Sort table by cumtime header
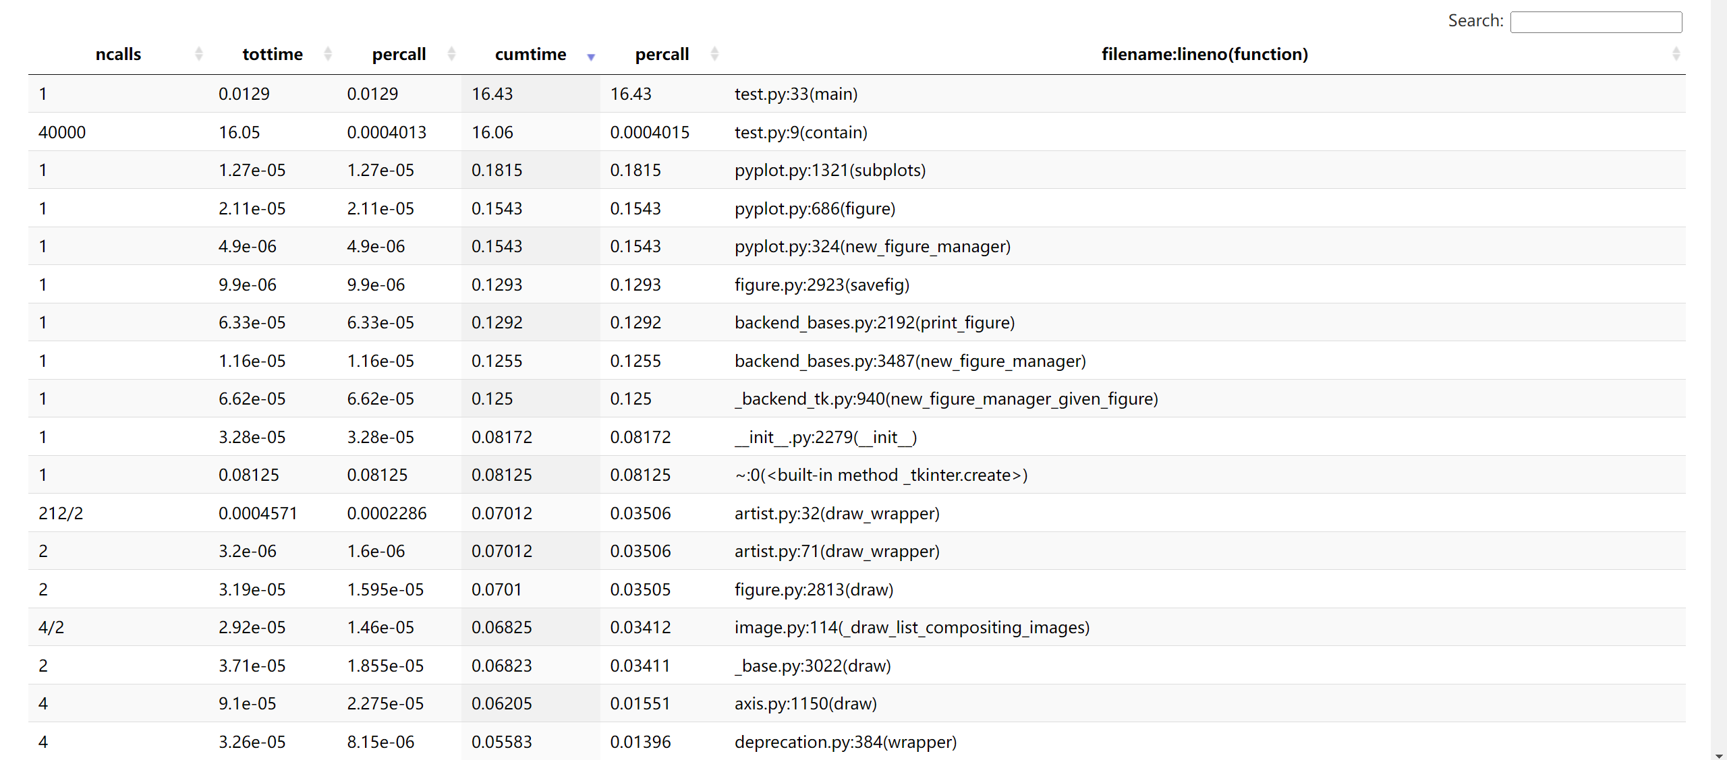Image resolution: width=1727 pixels, height=760 pixels. pos(530,54)
